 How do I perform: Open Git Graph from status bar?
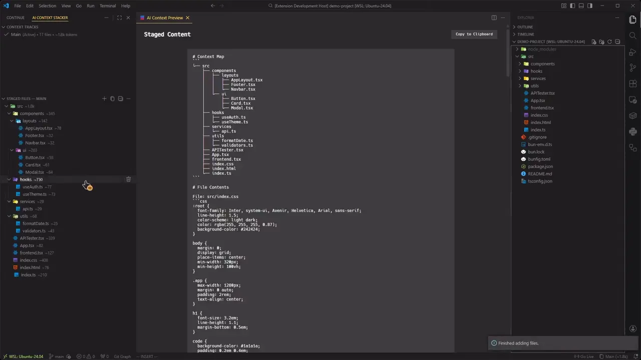(122, 356)
